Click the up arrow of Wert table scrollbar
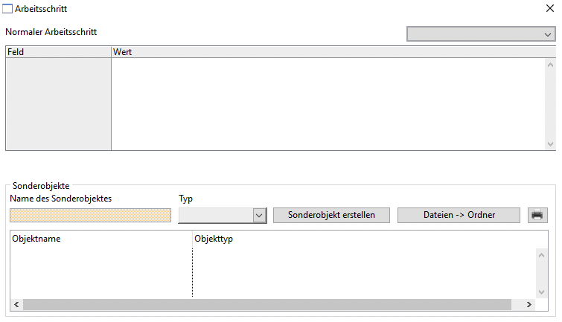The image size is (562, 322). [550, 64]
